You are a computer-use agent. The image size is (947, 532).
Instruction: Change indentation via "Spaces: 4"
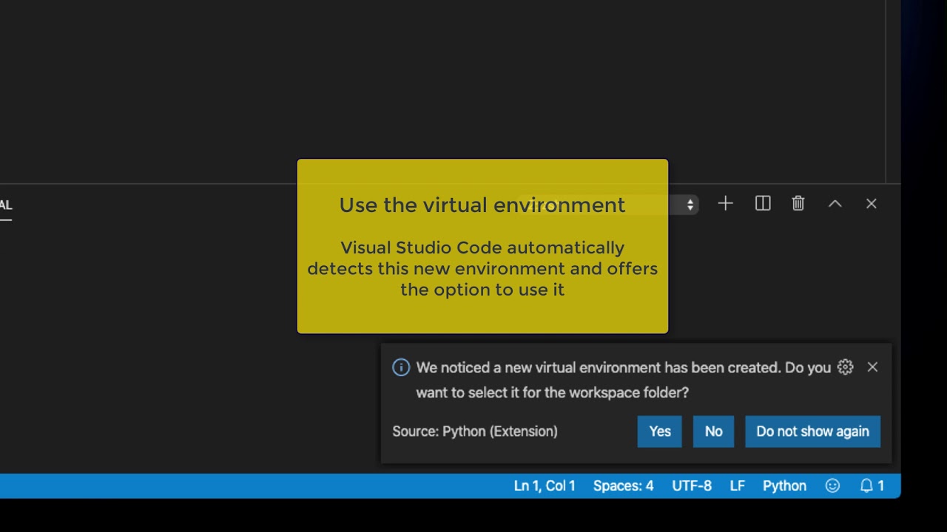[623, 486]
